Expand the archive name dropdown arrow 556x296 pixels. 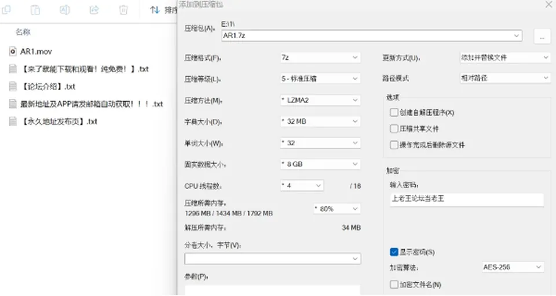click(x=516, y=35)
